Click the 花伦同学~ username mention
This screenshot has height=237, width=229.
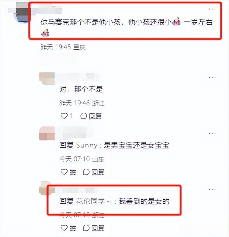[x=93, y=201]
